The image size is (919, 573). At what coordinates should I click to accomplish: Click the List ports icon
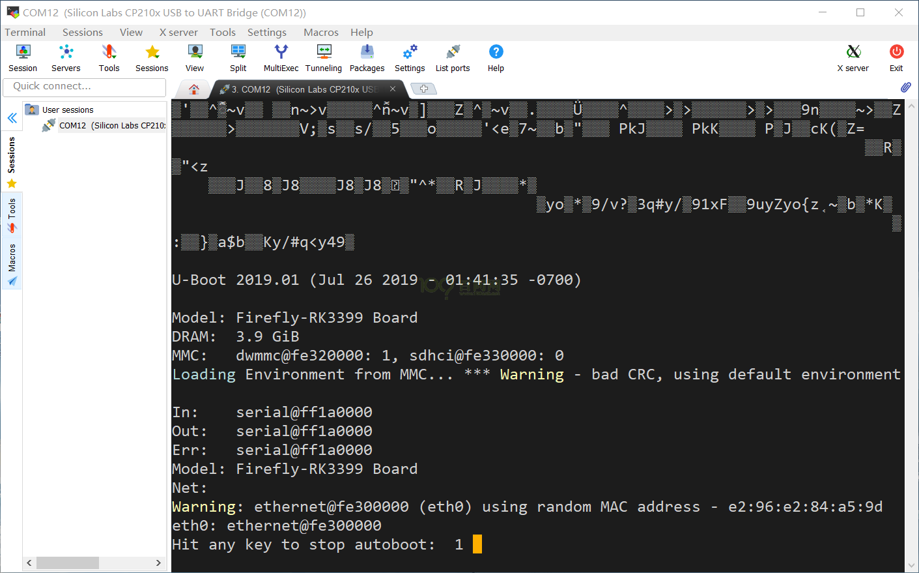pyautogui.click(x=453, y=58)
